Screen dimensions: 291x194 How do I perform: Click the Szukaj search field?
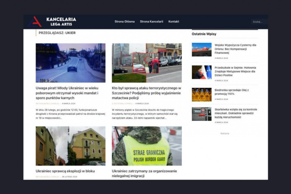tap(258, 22)
